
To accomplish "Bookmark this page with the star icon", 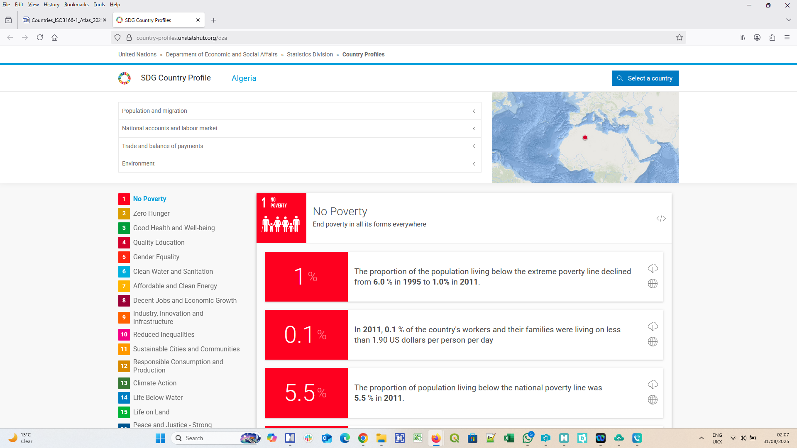I will [x=680, y=38].
